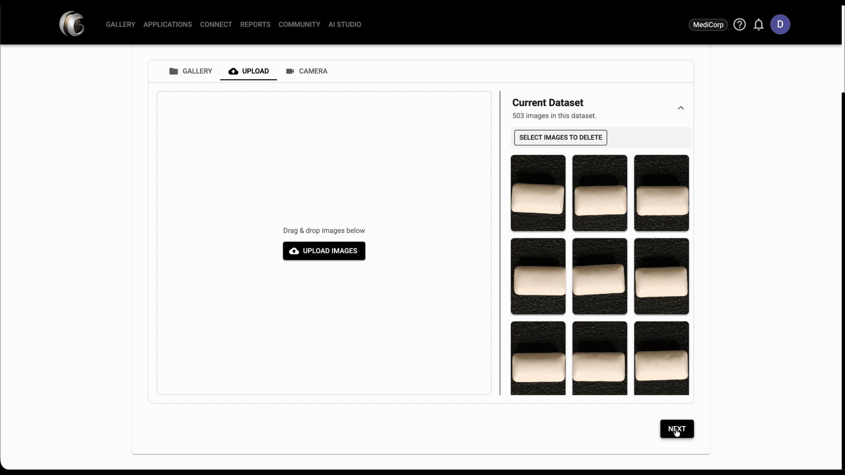This screenshot has height=475, width=845.
Task: Click the UPLOAD IMAGES button
Action: point(323,251)
